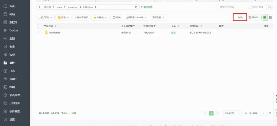Expand the 上传/下载 dropdown
277x126 pixels.
[x=45, y=18]
